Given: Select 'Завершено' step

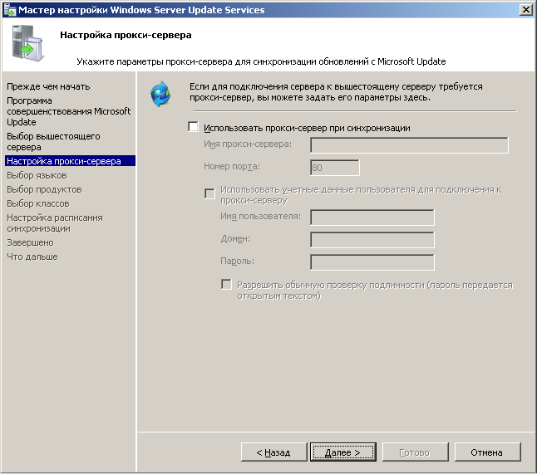Looking at the screenshot, I should [x=30, y=242].
